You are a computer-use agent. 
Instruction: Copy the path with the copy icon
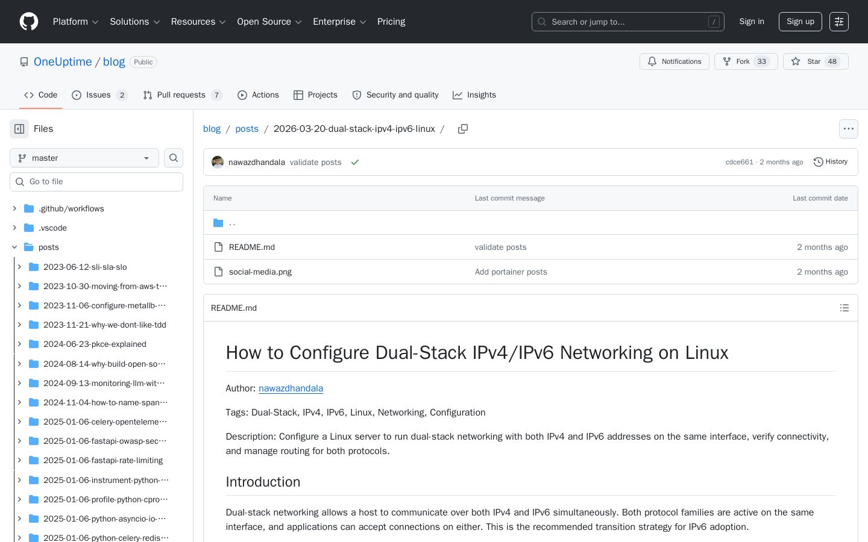click(463, 129)
